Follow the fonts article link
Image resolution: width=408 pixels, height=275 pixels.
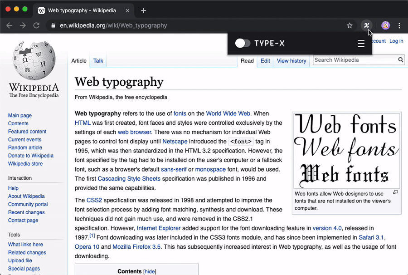point(180,113)
